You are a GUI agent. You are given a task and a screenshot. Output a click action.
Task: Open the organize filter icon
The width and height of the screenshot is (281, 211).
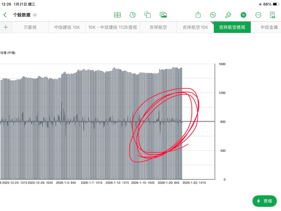[x=243, y=15]
